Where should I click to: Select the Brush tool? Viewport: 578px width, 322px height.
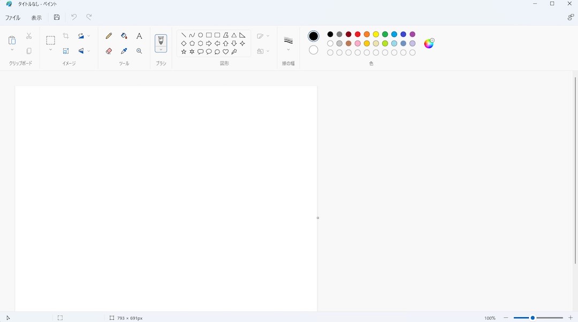tap(161, 41)
